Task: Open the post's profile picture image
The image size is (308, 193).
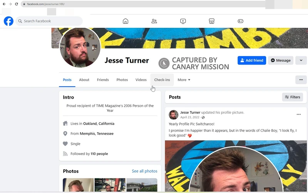Action: (x=236, y=166)
